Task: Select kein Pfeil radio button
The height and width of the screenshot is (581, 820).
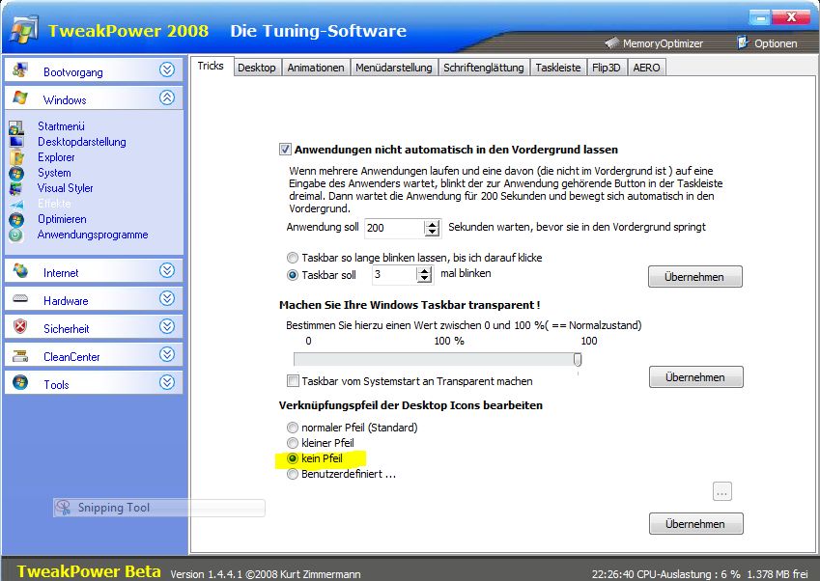Action: click(293, 458)
